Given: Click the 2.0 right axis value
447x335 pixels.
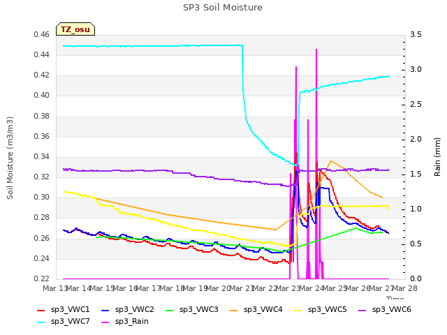Looking at the screenshot, I should click(416, 140).
